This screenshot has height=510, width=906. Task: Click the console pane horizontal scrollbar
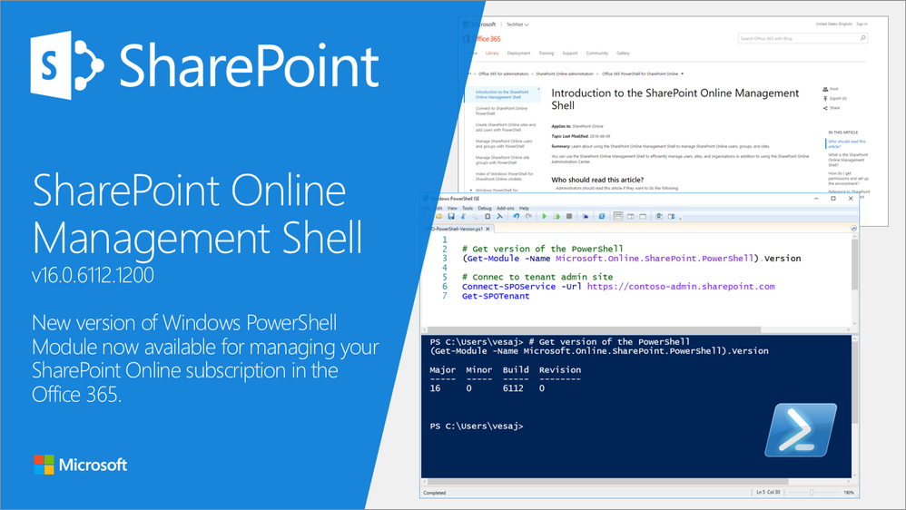click(635, 481)
